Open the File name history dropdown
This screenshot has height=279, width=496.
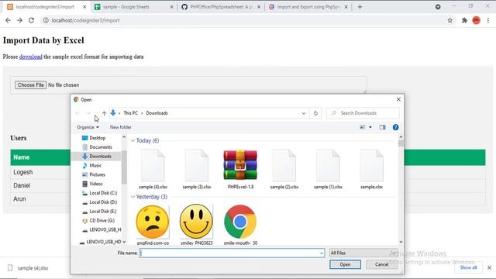click(x=322, y=253)
